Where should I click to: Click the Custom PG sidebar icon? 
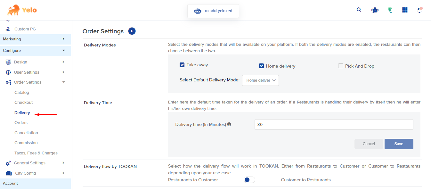(x=8, y=29)
